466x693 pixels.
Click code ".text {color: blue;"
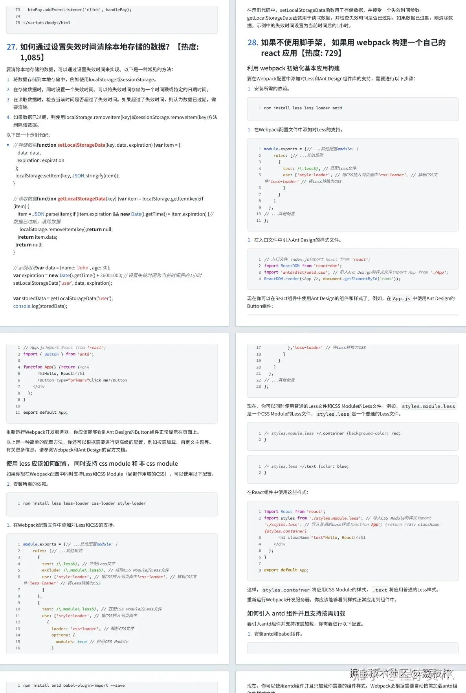coord(328,466)
